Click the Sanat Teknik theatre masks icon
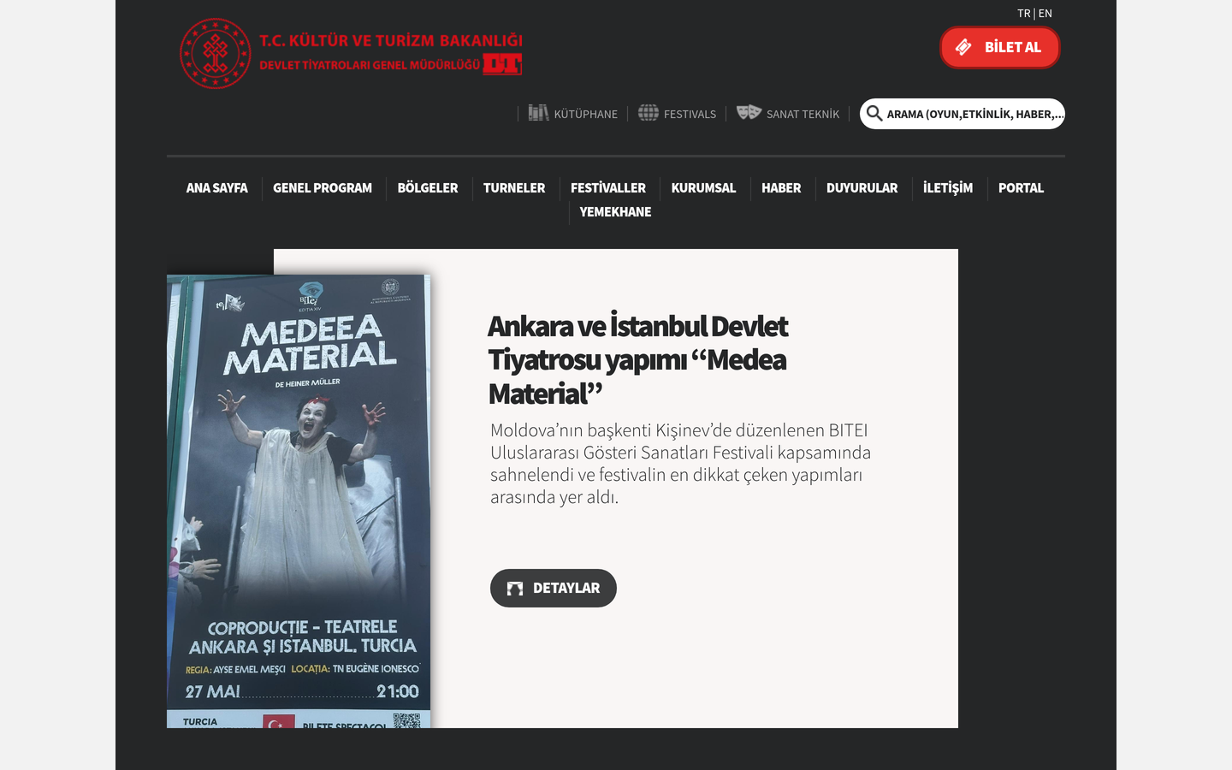This screenshot has height=770, width=1232. pyautogui.click(x=749, y=112)
